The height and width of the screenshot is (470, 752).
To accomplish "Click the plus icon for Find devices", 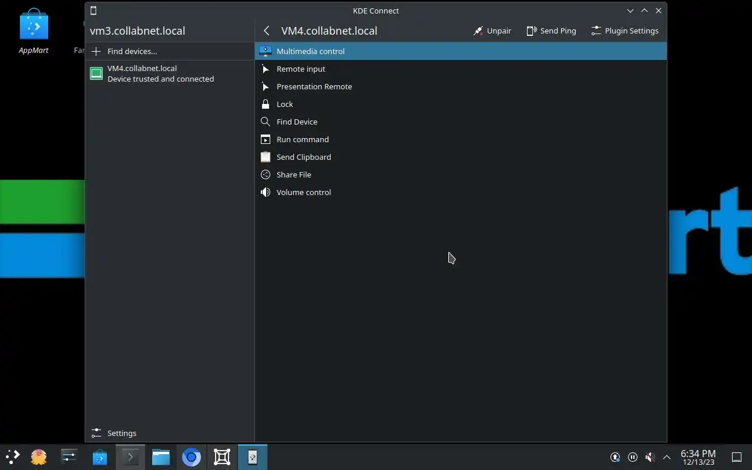I will [x=96, y=51].
